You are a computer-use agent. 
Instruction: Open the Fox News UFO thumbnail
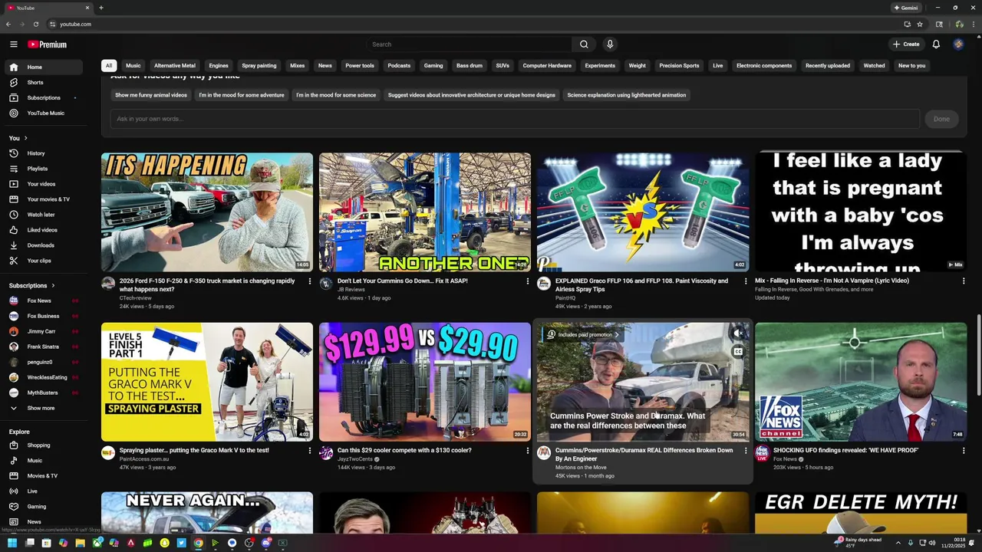861,382
